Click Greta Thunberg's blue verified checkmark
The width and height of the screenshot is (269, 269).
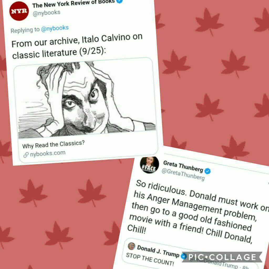click(x=208, y=171)
